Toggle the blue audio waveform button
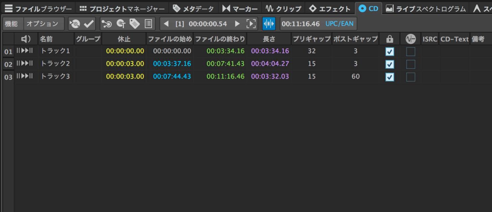492x212 pixels. point(269,24)
